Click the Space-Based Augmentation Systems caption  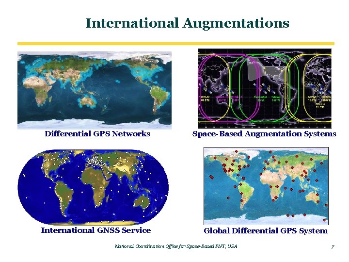tap(264, 134)
